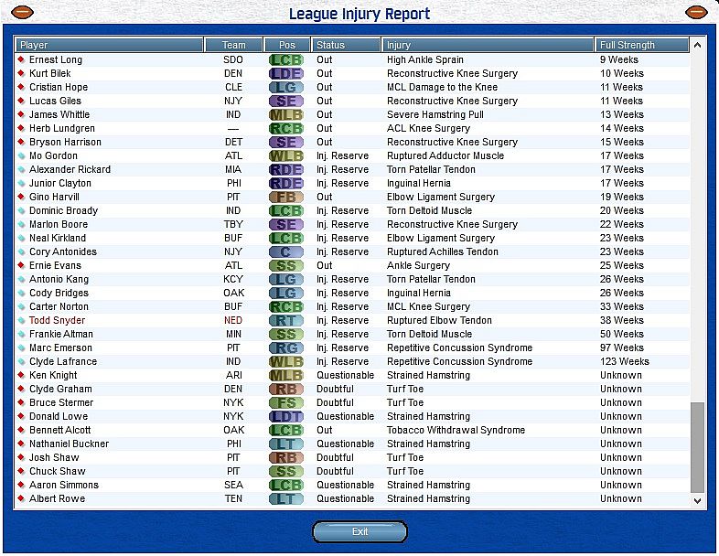Click the FS badge for Bruce Stermer
This screenshot has height=556, width=719.
286,403
